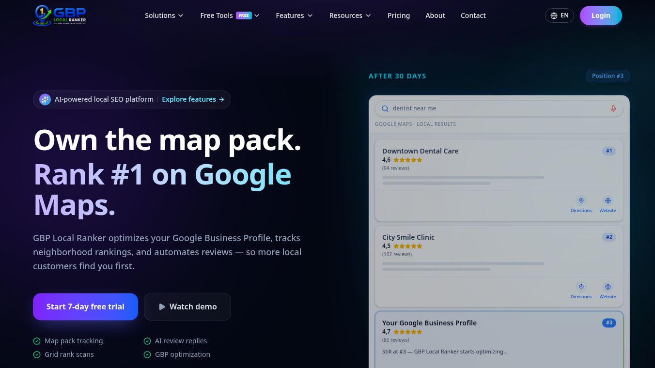Click Directions icon for Downtown Dental Care

pyautogui.click(x=581, y=200)
